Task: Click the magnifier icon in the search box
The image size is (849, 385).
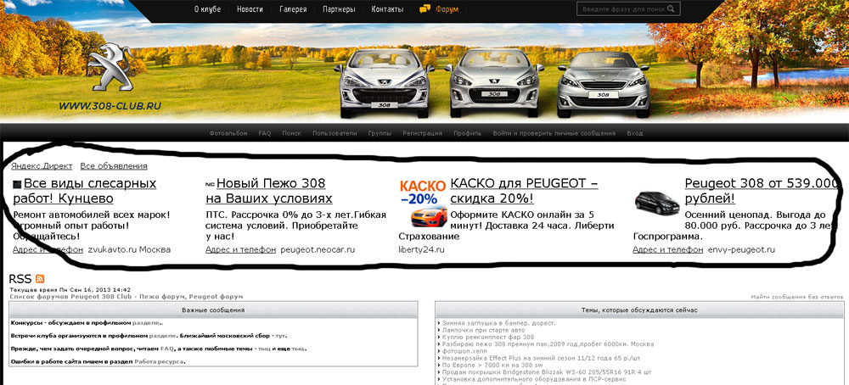Action: point(671,8)
